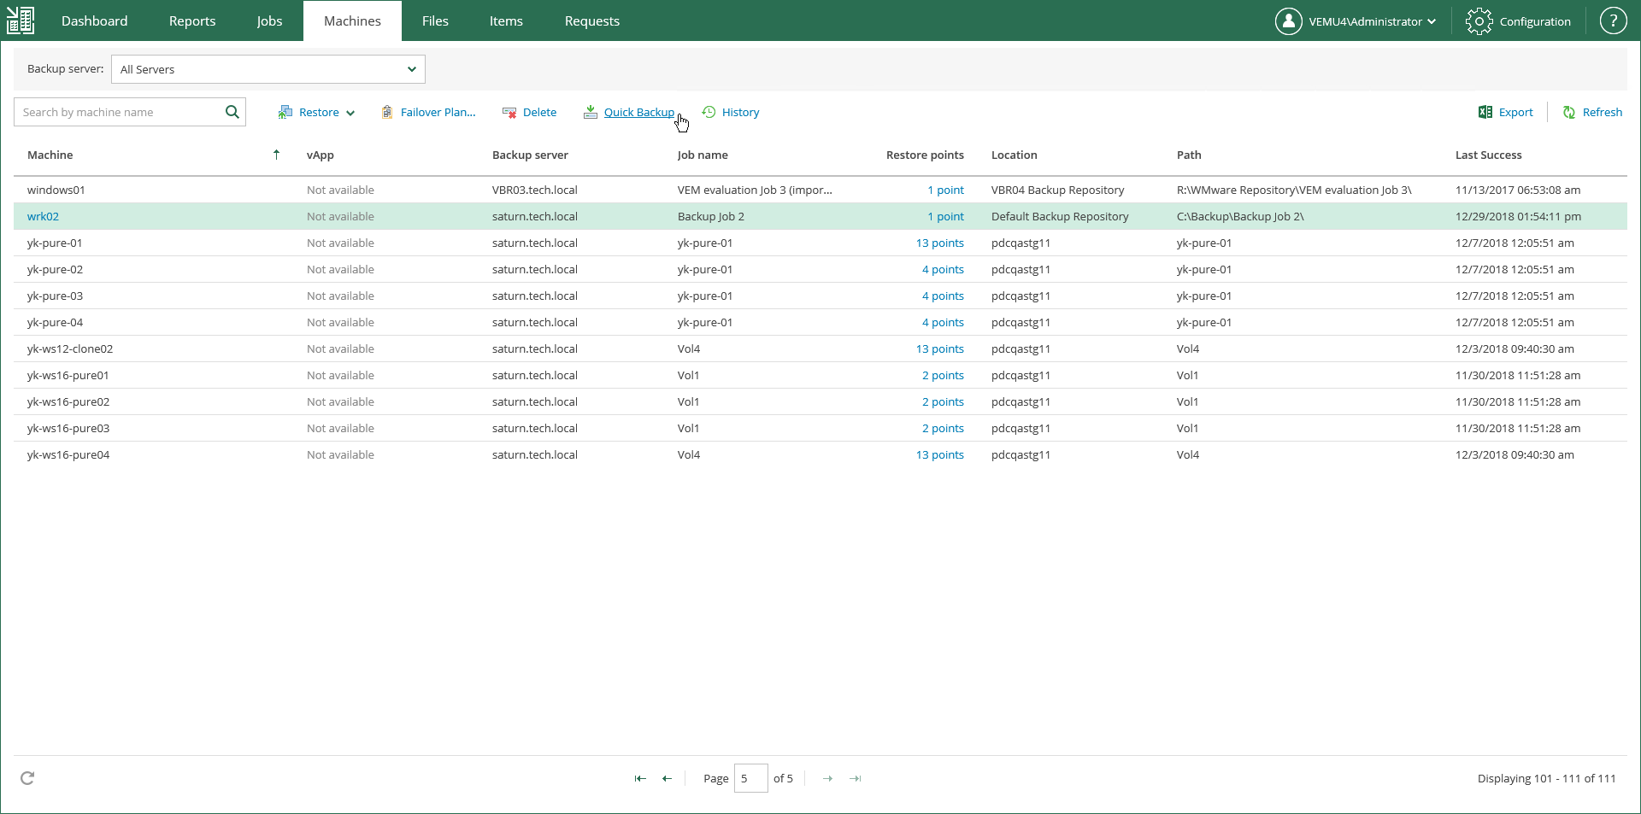Image resolution: width=1641 pixels, height=814 pixels.
Task: Click the Quick Backup download icon
Action: click(x=591, y=112)
